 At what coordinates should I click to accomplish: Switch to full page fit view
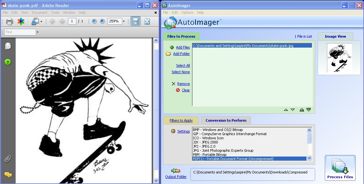[x=147, y=21]
